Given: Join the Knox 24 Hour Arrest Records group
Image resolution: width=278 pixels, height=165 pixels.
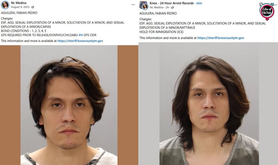Looking at the screenshot, I should pos(199,3).
